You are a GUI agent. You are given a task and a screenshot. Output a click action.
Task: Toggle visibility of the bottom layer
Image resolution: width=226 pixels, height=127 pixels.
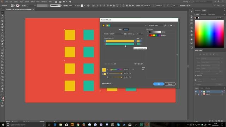pyautogui.click(x=196, y=94)
